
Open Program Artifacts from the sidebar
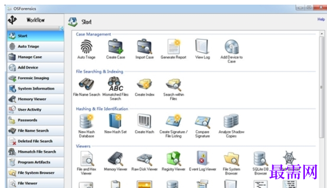pos(36,162)
